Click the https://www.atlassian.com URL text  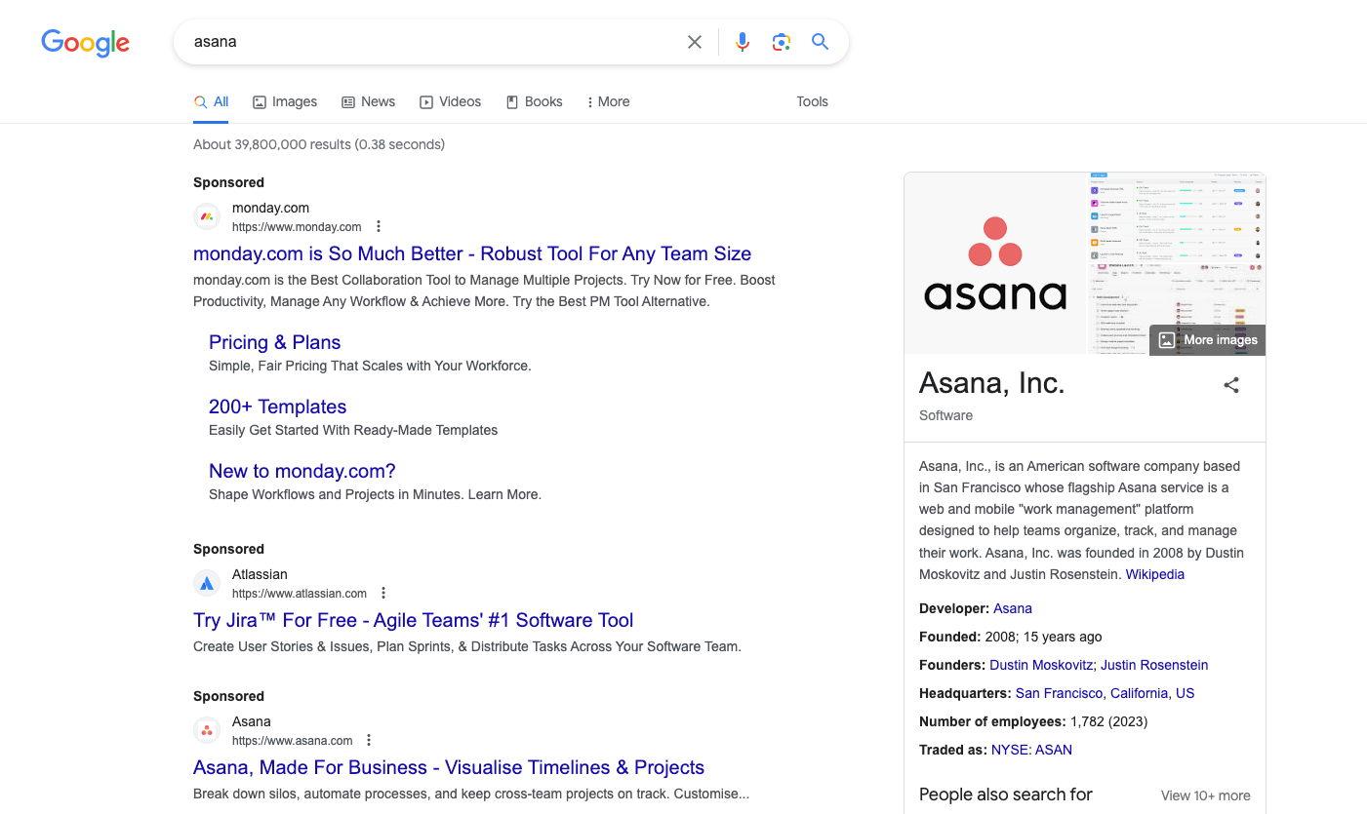[300, 594]
